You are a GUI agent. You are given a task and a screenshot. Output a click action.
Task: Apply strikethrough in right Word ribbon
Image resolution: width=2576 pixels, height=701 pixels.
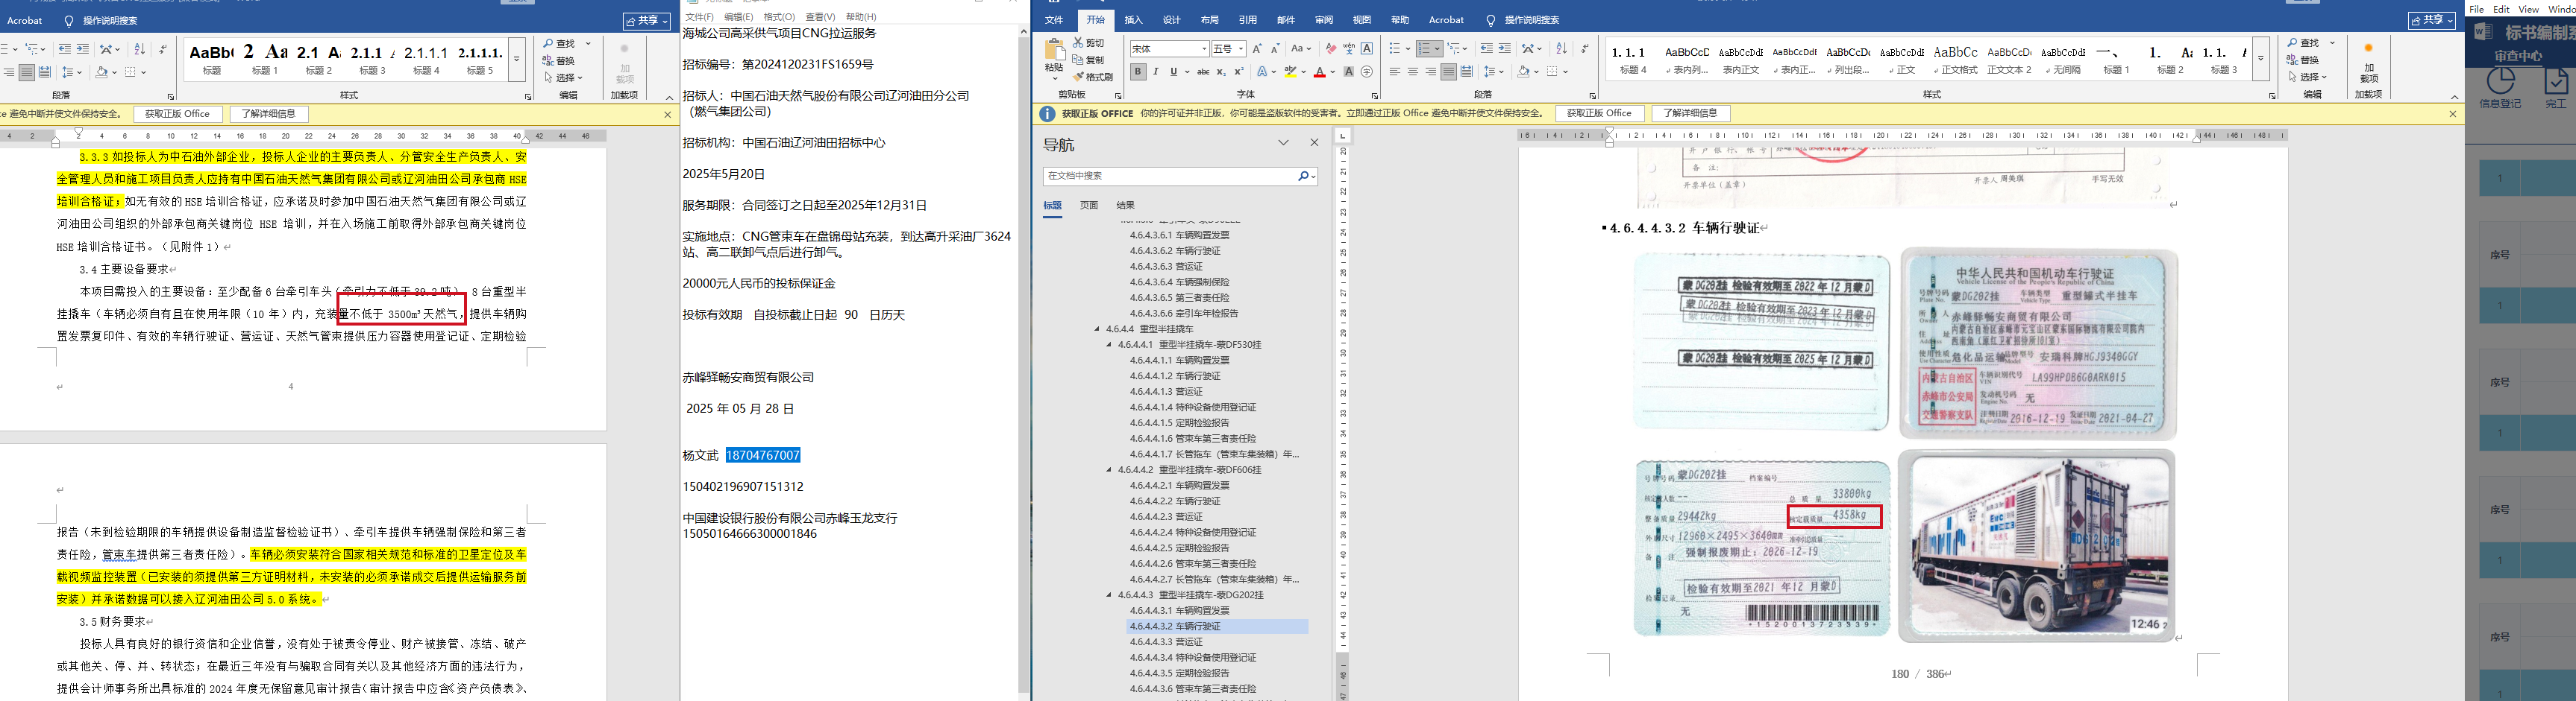click(1203, 72)
